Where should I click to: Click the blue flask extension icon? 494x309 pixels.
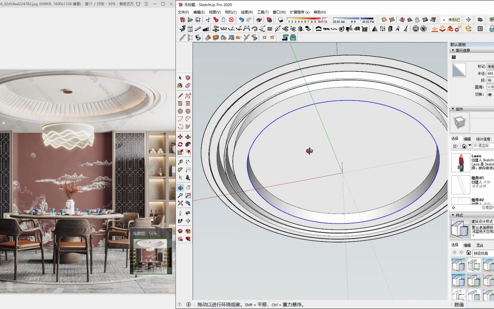[491, 29]
